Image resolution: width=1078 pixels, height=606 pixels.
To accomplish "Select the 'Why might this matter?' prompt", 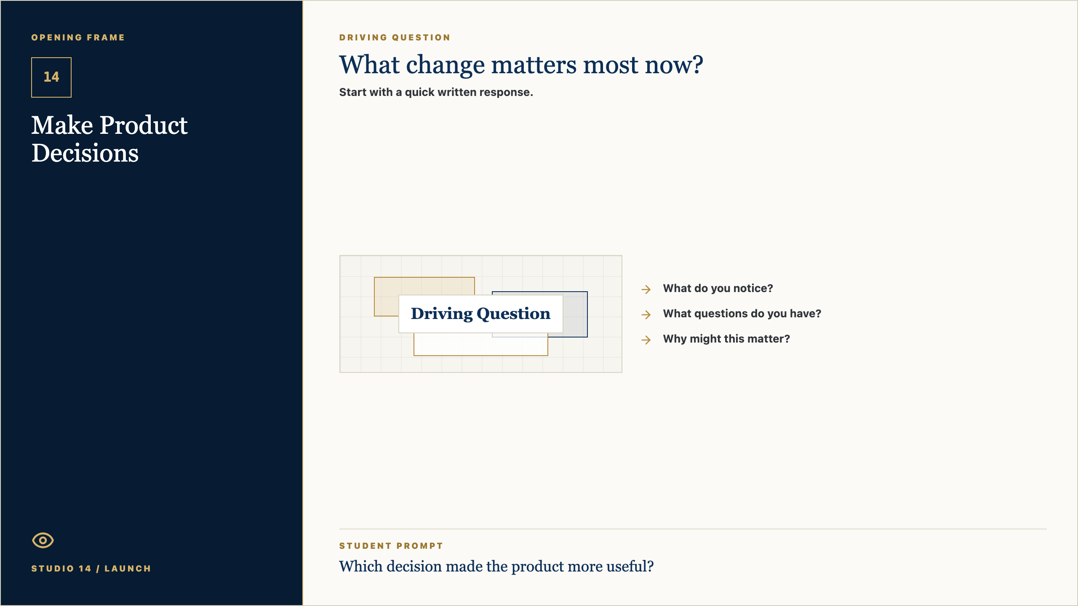I will click(726, 339).
